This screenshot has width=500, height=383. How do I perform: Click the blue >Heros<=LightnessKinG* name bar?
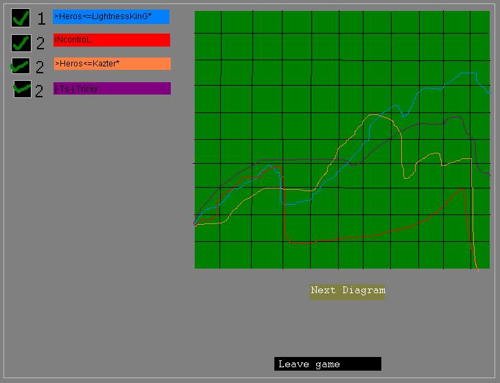click(x=111, y=17)
